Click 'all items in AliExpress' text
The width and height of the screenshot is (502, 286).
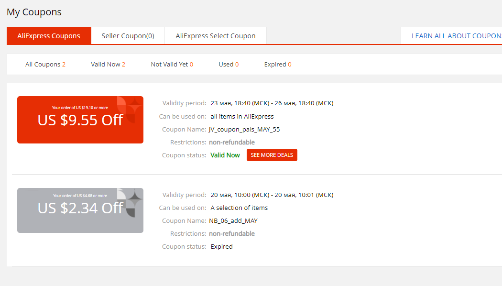(x=242, y=117)
